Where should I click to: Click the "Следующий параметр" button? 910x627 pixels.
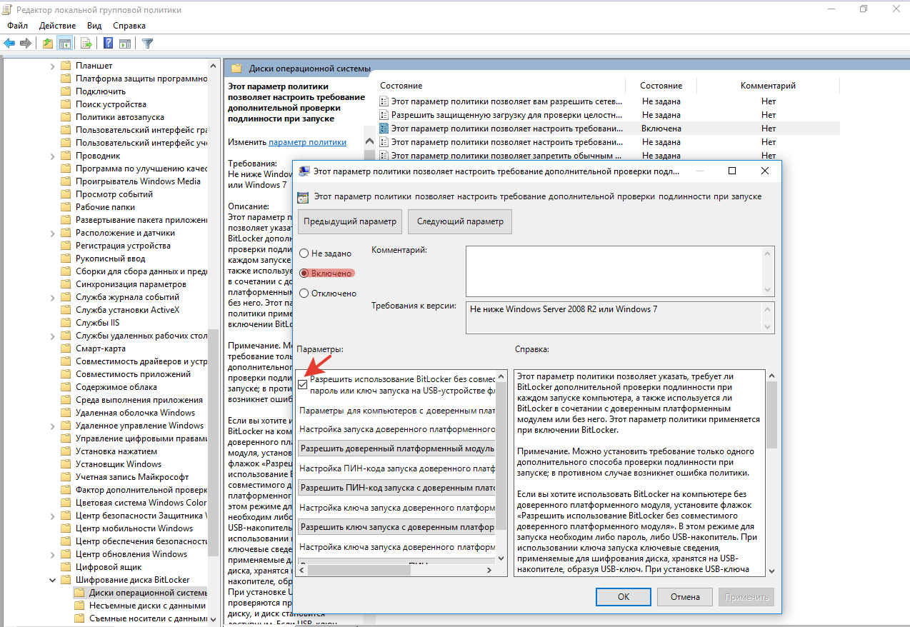click(460, 221)
